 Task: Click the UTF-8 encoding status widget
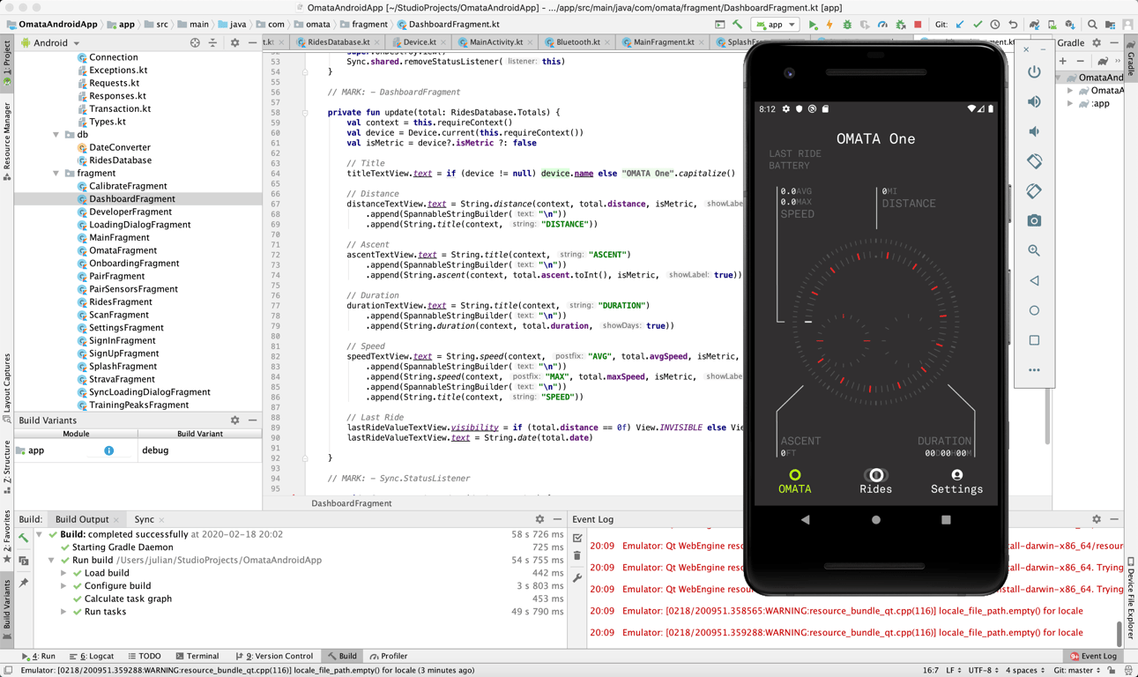click(984, 670)
